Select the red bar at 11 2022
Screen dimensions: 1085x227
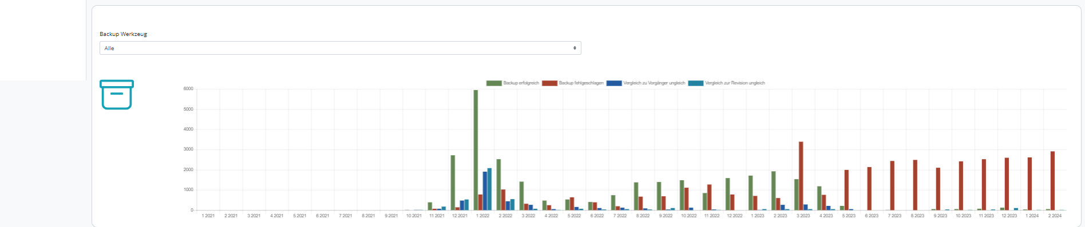point(710,197)
